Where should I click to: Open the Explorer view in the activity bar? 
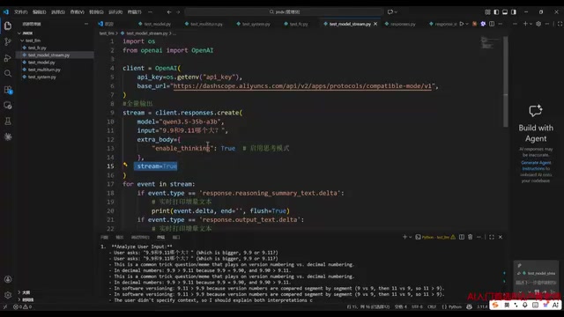(8, 26)
